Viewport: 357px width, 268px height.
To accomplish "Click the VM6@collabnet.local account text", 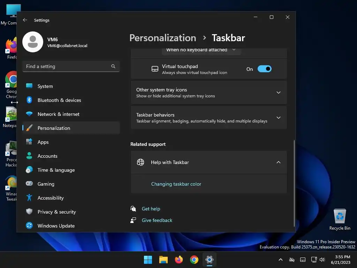I will tap(67, 46).
